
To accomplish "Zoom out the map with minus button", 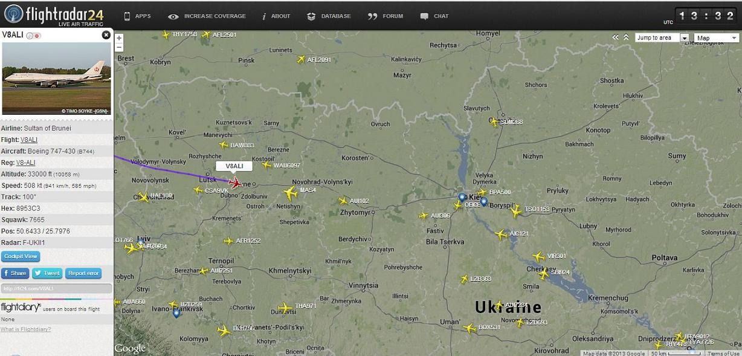I will coord(119,47).
